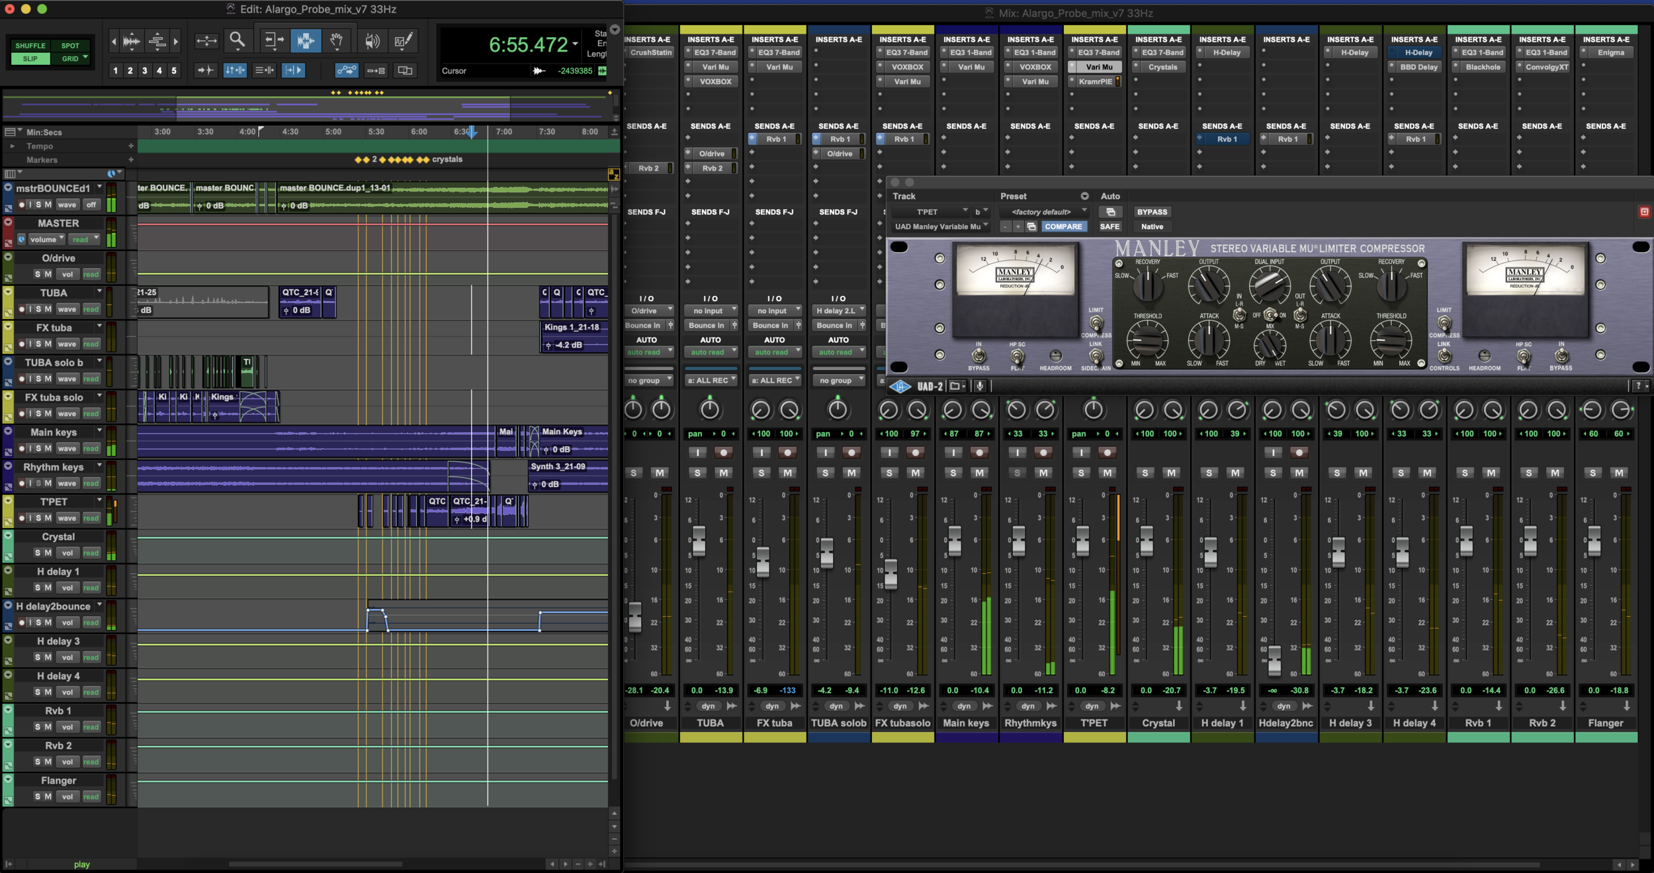Screen dimensions: 1654x873
Task: Open factory default preset dropdown
Action: 1043,212
